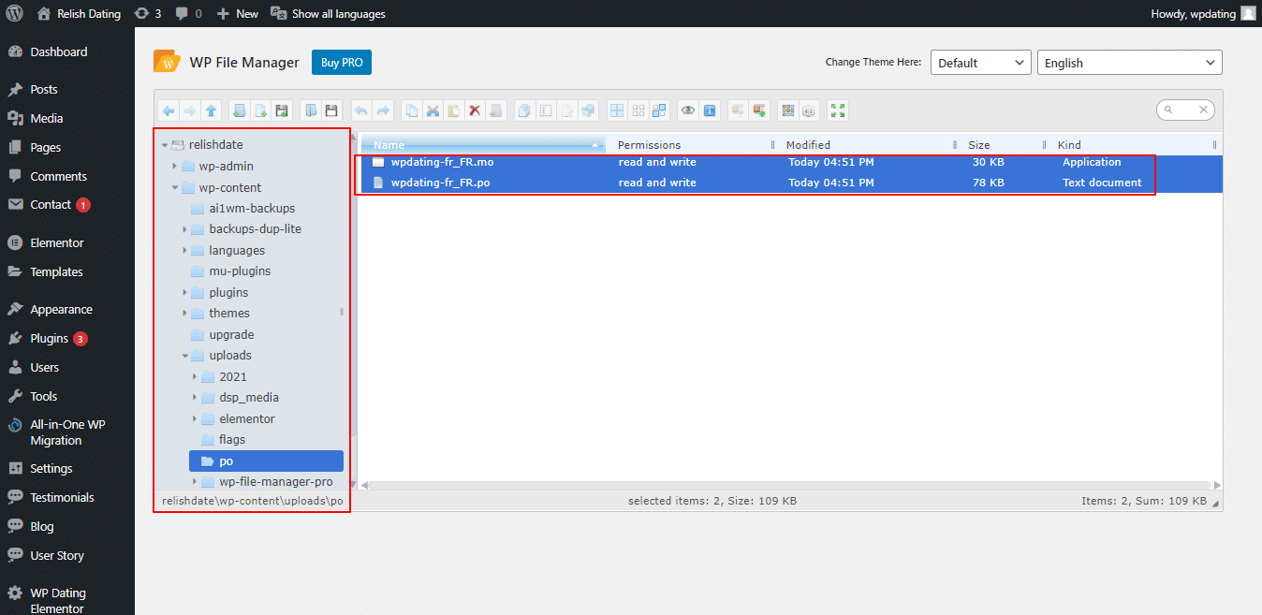The width and height of the screenshot is (1262, 615).
Task: Sort files by the Name column header
Action: pos(483,145)
